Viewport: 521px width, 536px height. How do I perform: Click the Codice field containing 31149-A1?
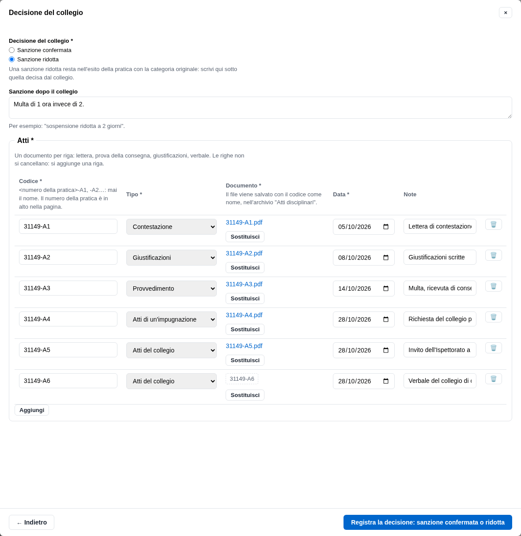68,226
